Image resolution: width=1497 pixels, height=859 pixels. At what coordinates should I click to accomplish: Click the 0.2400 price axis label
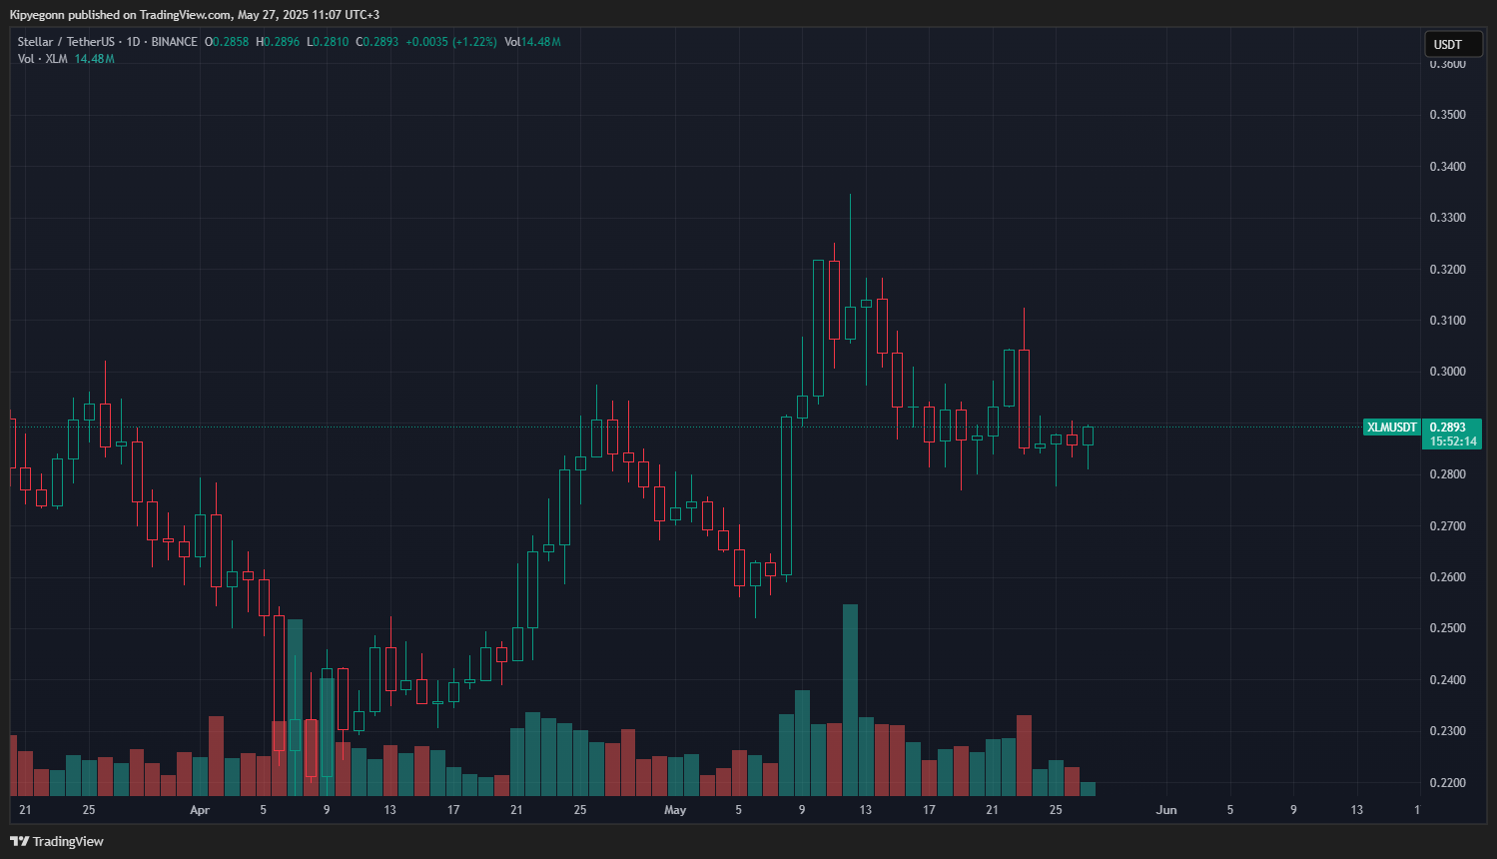1448,680
